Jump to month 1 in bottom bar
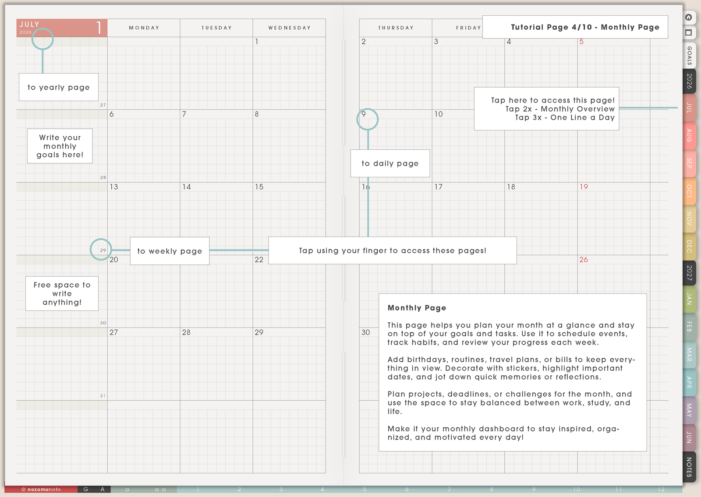 click(198, 490)
